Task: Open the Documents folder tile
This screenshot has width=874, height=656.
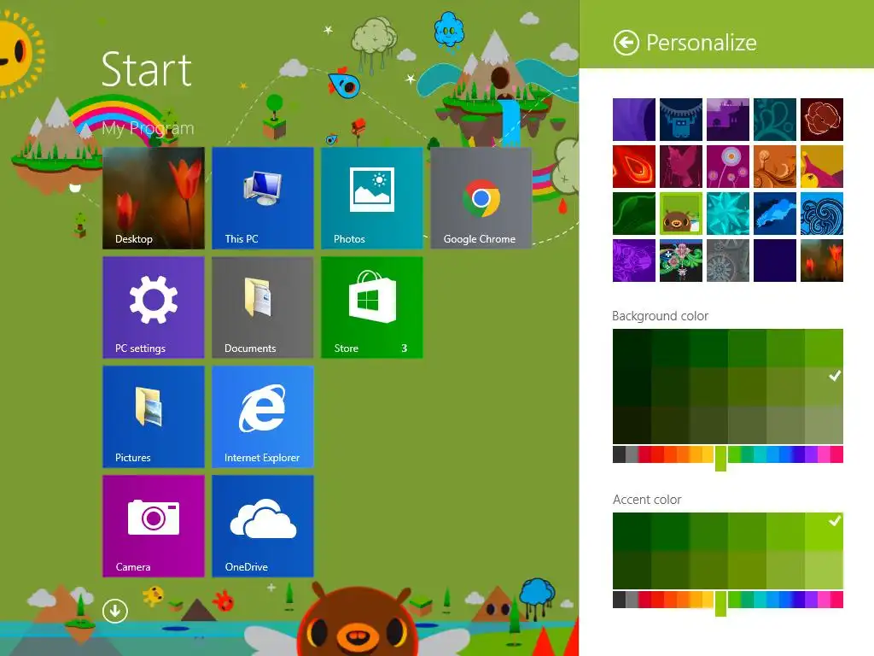Action: tap(263, 307)
